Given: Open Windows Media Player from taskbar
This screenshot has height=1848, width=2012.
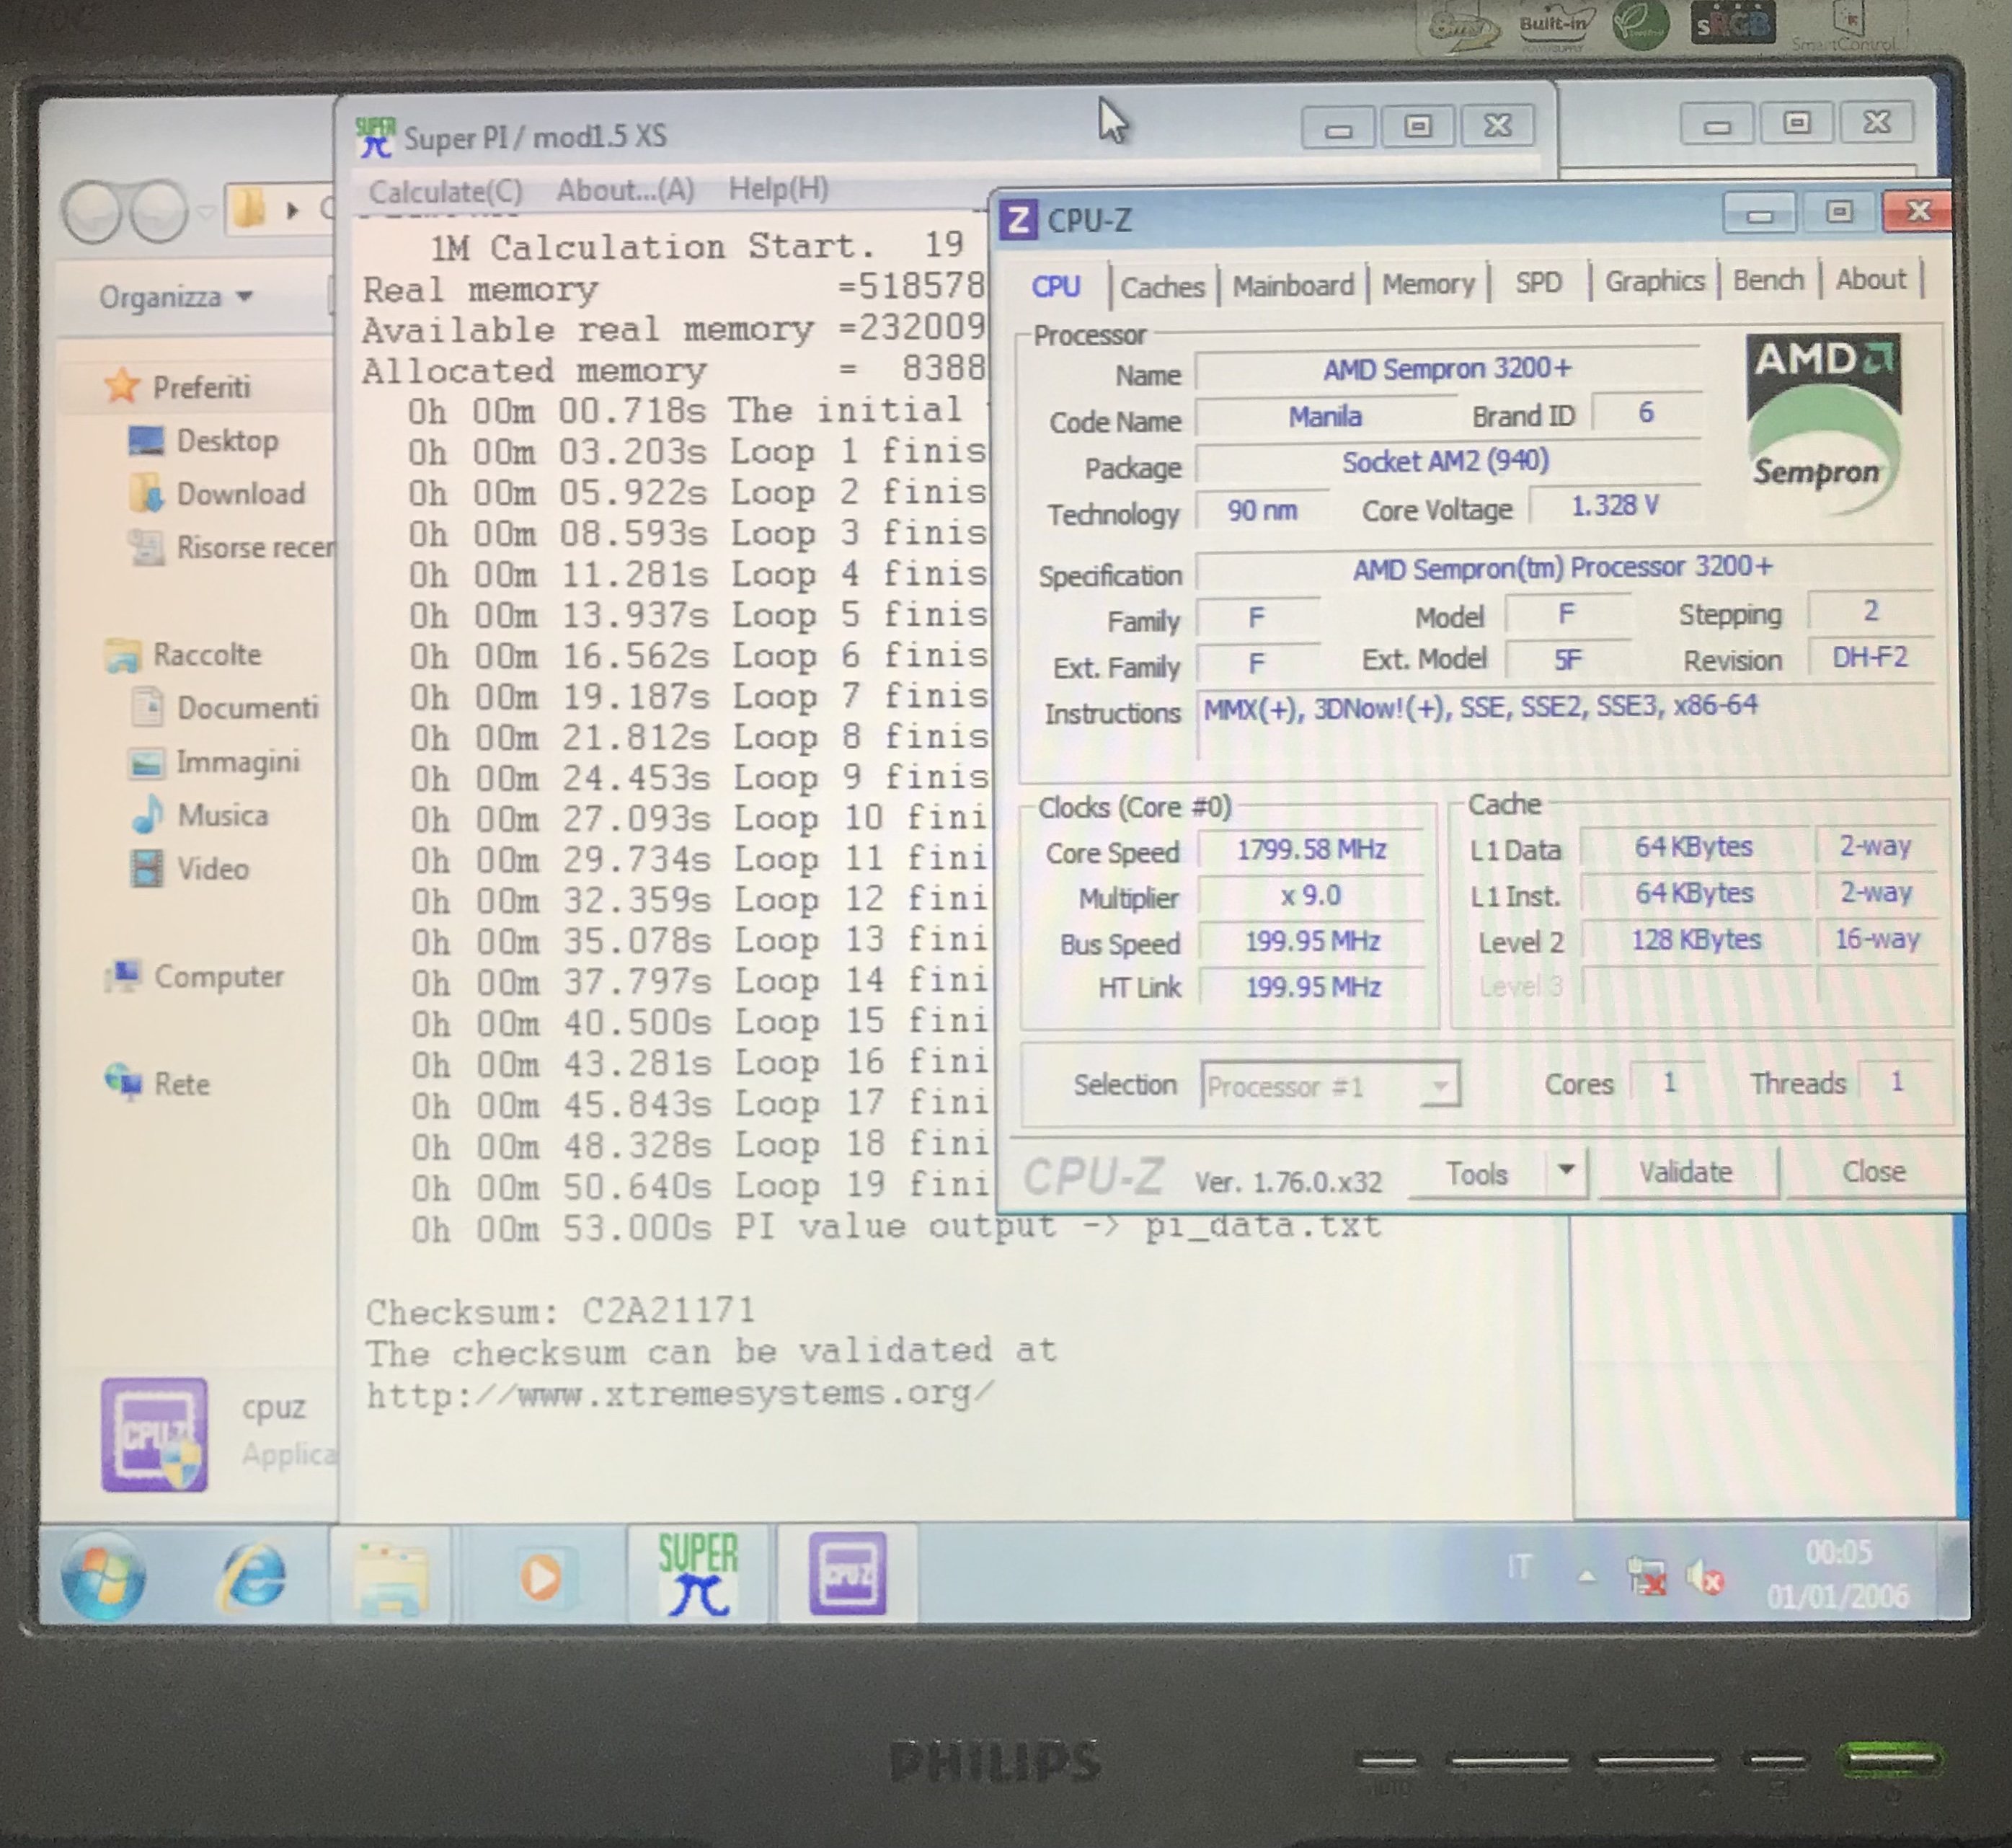Looking at the screenshot, I should pyautogui.click(x=541, y=1577).
